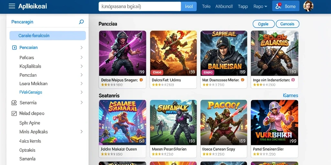This screenshot has height=165, width=331.
Task: Open the Jddlm Nakalal Oueen game thumbnail
Action: coord(123,122)
